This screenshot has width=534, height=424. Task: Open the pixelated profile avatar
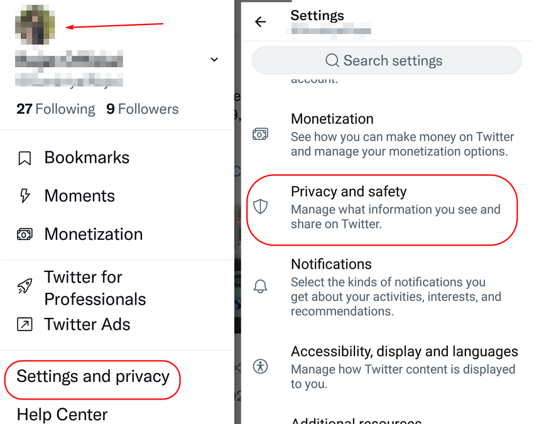(35, 24)
